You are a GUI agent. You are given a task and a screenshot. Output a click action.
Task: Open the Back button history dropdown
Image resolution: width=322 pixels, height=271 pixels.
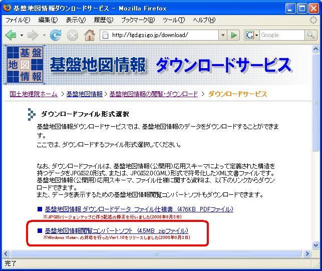pos(22,35)
